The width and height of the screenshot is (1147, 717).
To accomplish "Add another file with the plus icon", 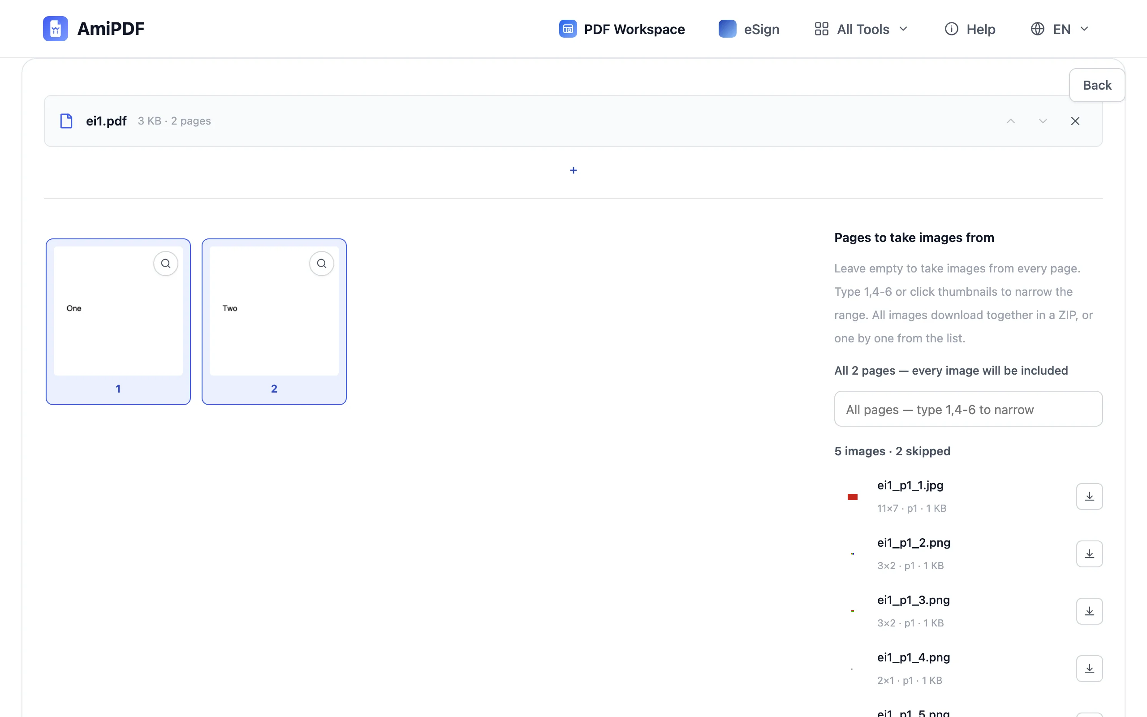I will tap(573, 170).
